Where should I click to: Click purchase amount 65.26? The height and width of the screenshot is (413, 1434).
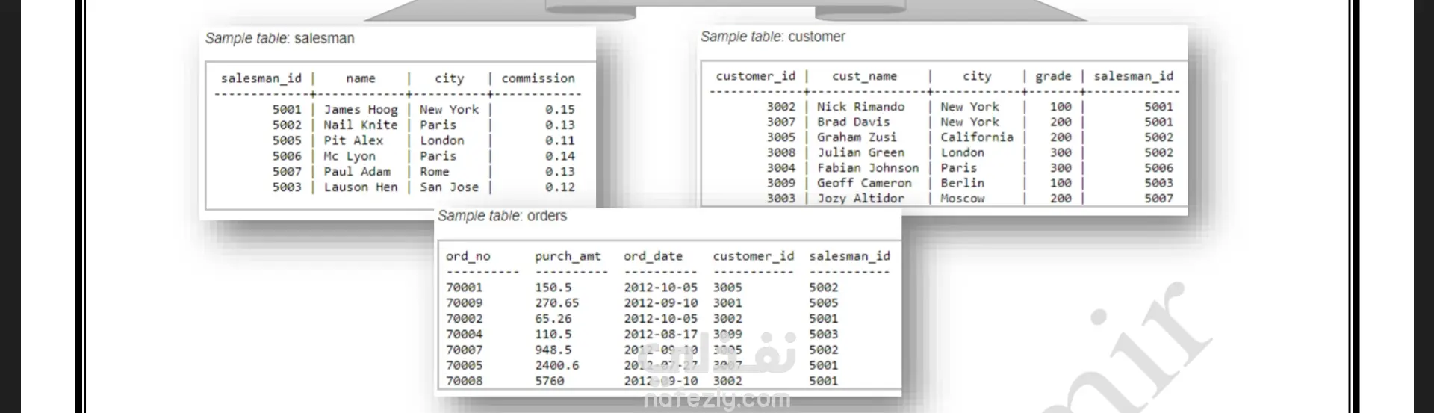(x=553, y=319)
